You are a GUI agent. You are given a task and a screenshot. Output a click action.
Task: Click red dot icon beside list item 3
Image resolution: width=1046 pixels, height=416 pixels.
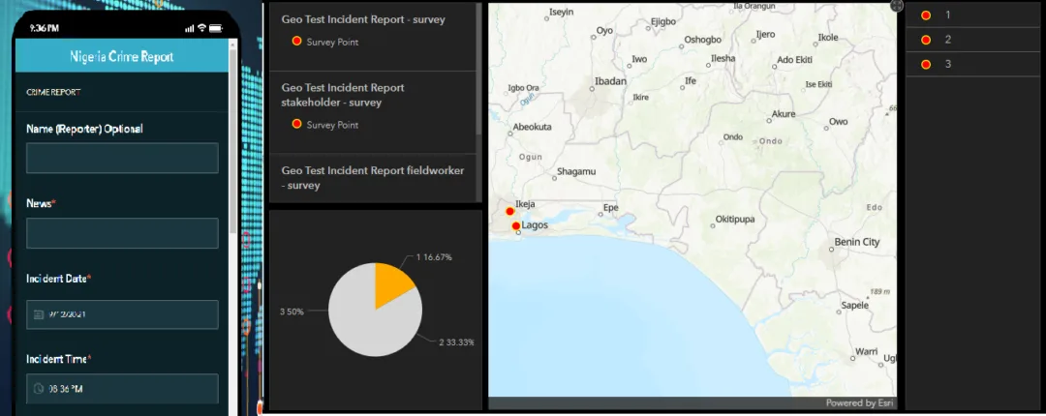click(x=926, y=65)
